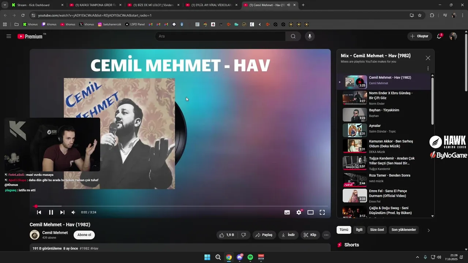Open the LSPD Panel bookmark
This screenshot has height=263, width=468.
[x=135, y=24]
